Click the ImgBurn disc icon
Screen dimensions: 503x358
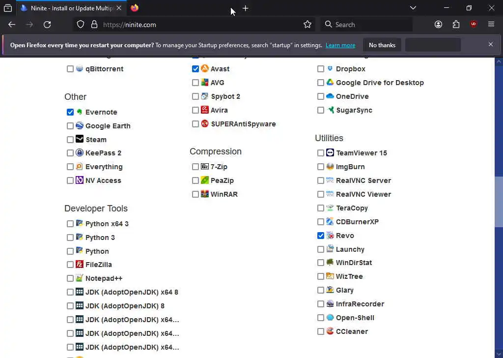330,166
